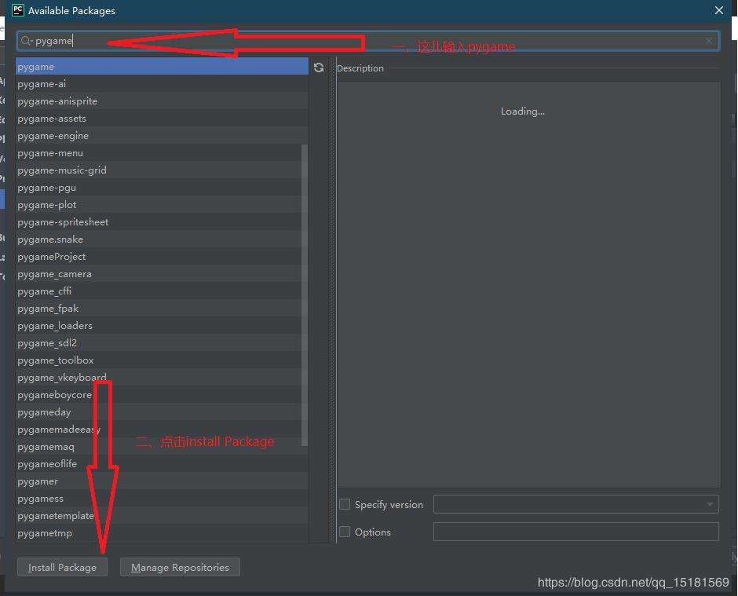Click the Install Package button
738x596 pixels.
[62, 567]
